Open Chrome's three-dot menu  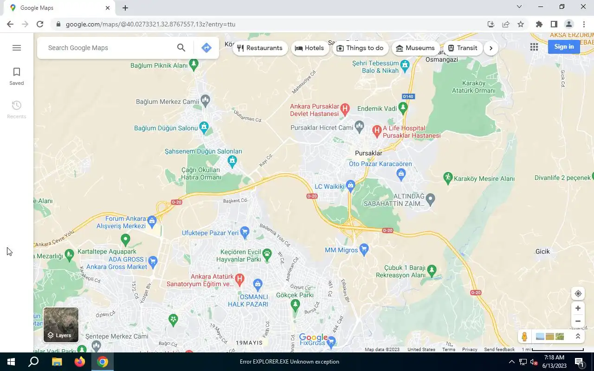584,24
